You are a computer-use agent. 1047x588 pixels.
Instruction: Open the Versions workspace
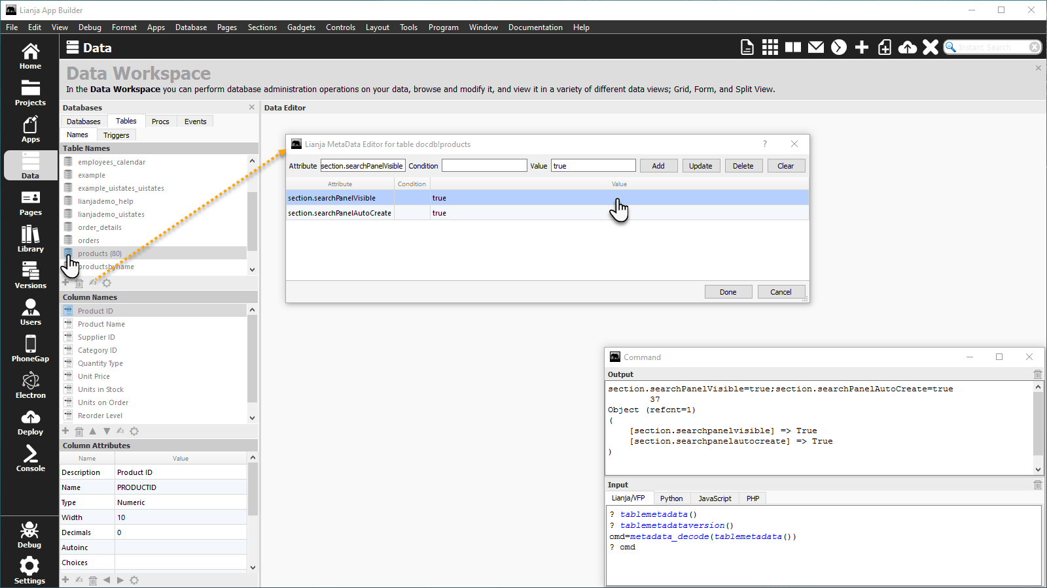[x=30, y=276]
